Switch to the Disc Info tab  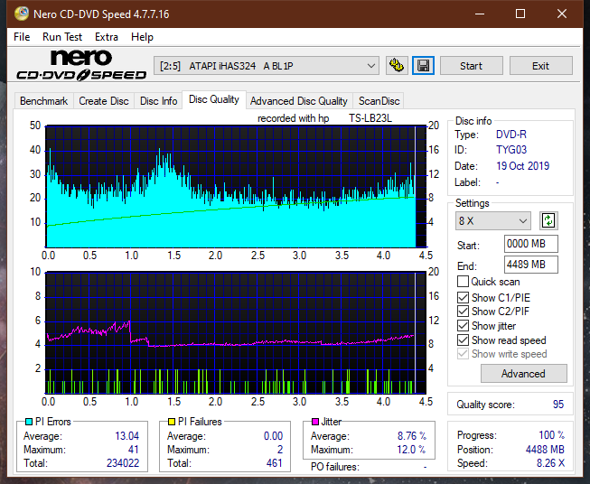(x=158, y=101)
